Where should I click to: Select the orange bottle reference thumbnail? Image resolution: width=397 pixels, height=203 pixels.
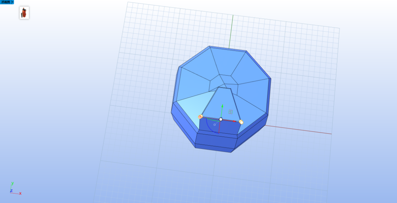click(24, 12)
